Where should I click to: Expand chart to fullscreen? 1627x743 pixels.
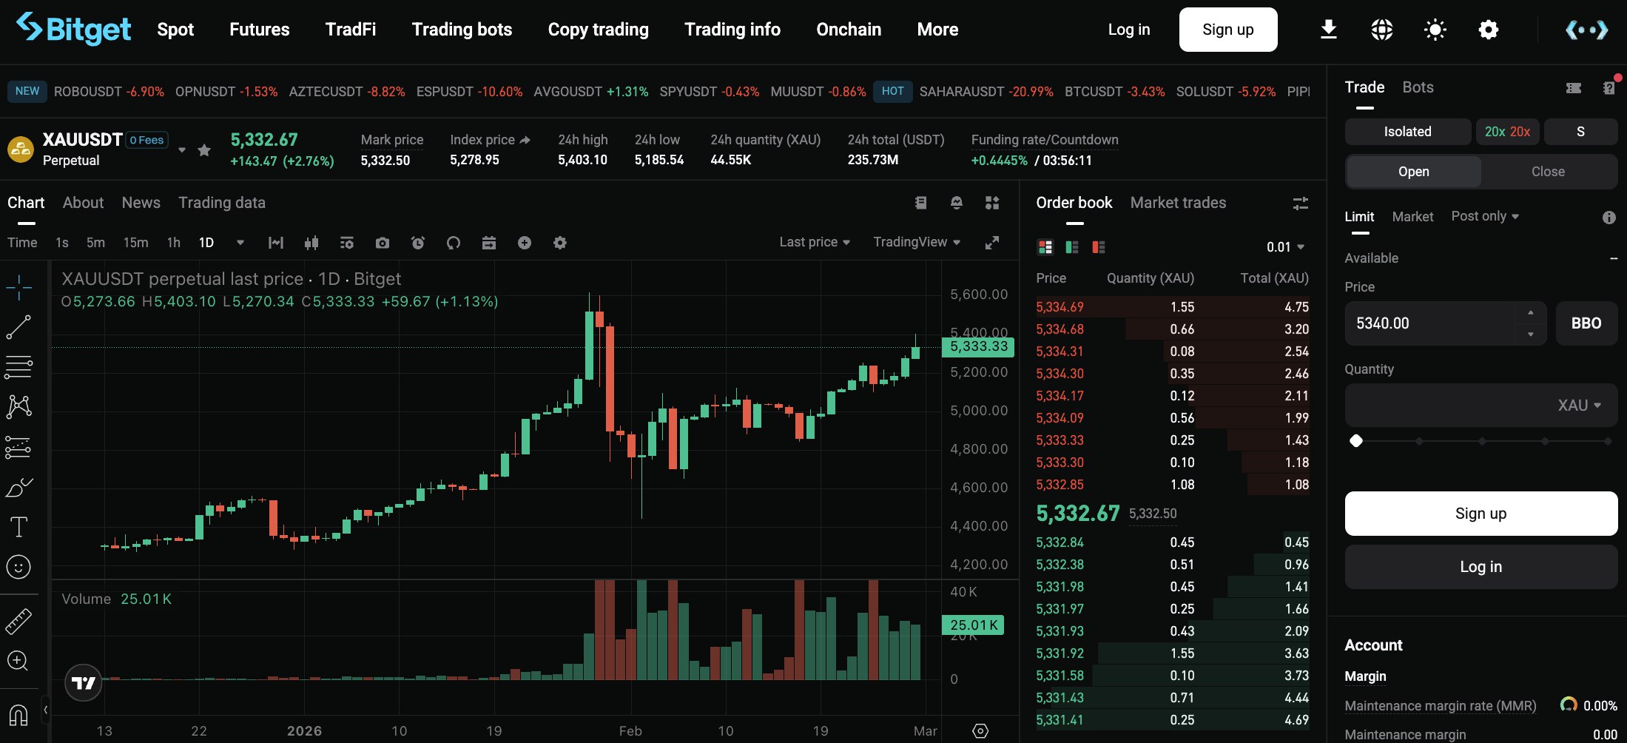coord(992,243)
